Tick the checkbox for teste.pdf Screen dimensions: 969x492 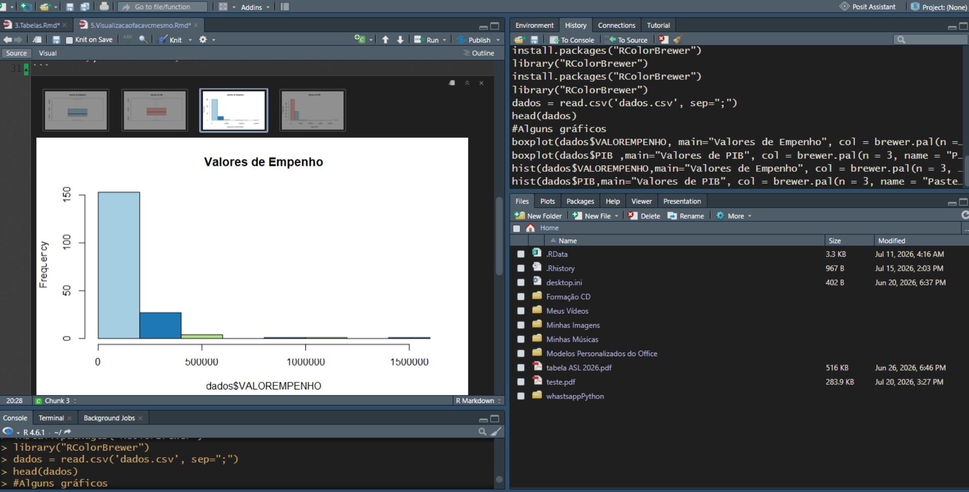[521, 382]
